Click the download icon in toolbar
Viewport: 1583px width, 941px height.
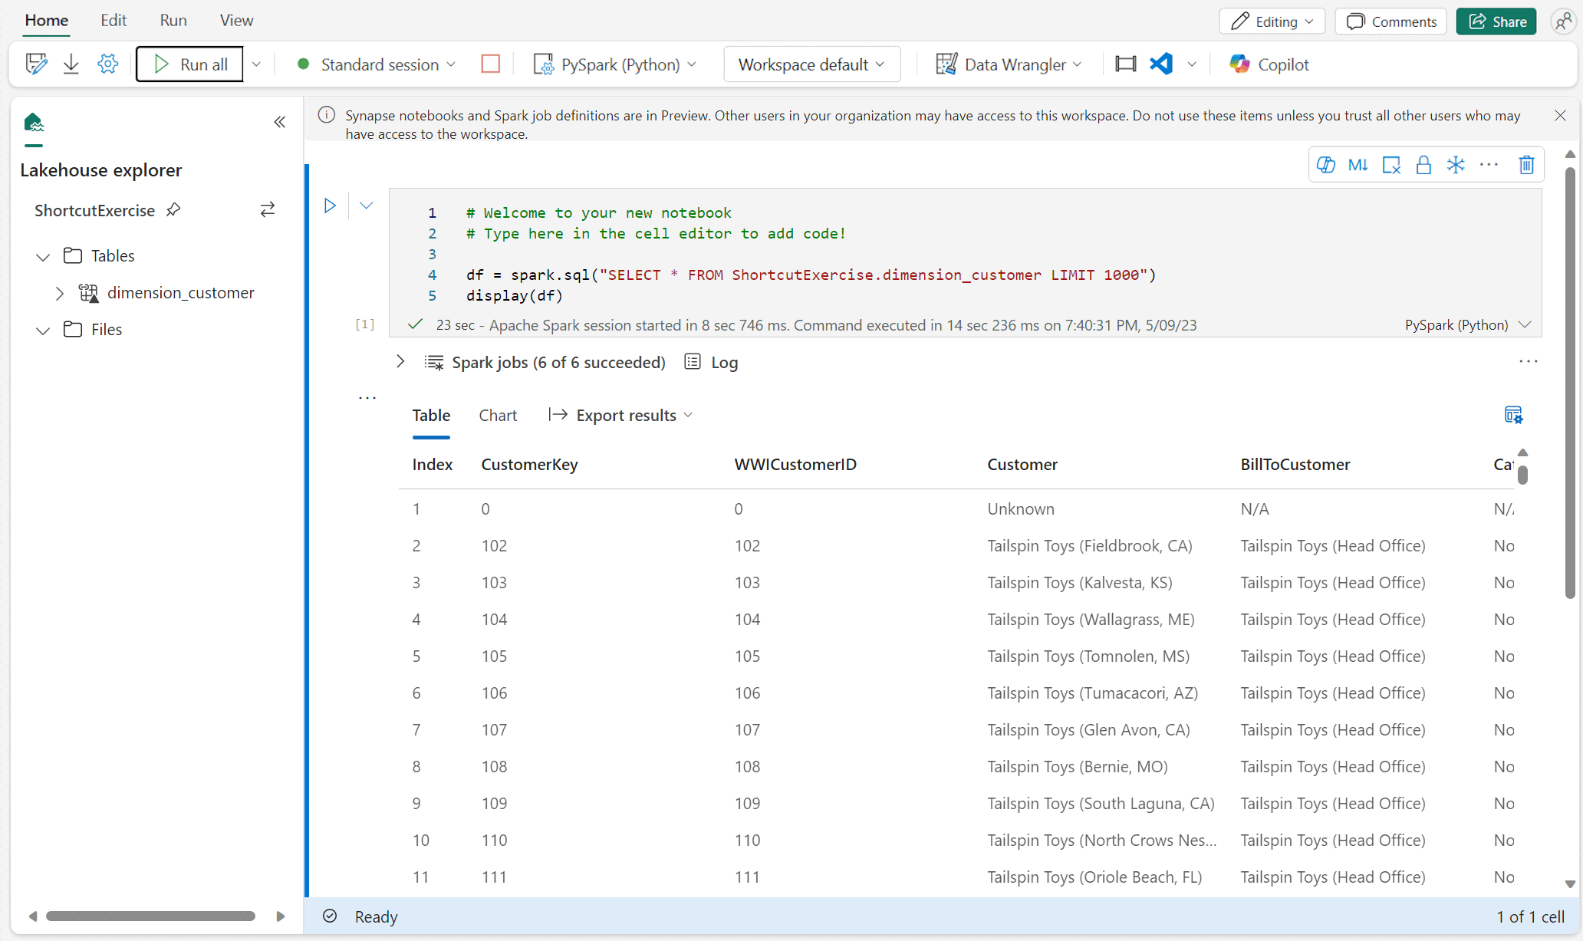[71, 64]
